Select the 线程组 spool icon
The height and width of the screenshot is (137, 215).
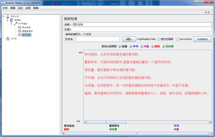click(12, 20)
